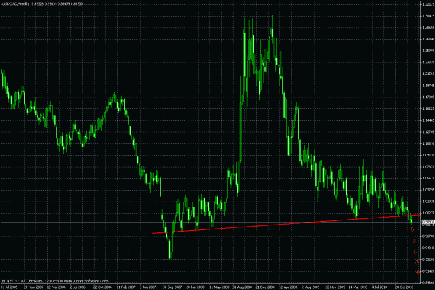Click the 1.02035 price axis label
435x290 pixels.
[428, 202]
